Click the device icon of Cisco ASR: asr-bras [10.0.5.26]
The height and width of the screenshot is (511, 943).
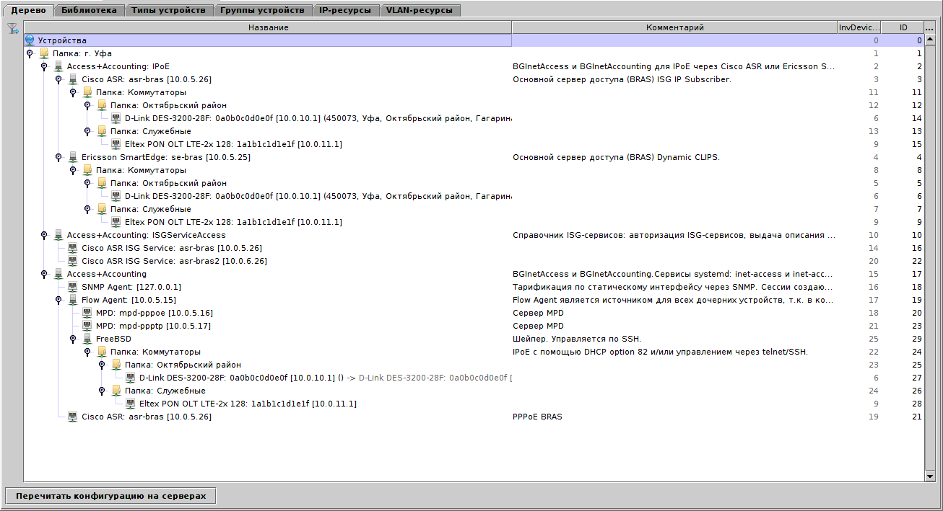pyautogui.click(x=72, y=79)
